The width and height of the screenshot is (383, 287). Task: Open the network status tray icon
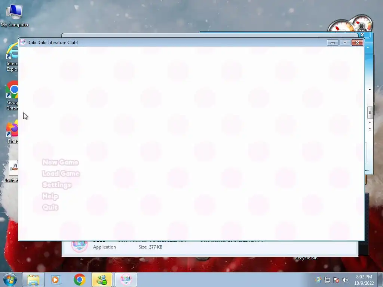[327, 280]
